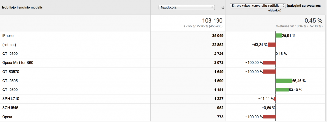The image size is (327, 122).
Task: Open the SCH-I545 device entry
Action: click(x=11, y=108)
